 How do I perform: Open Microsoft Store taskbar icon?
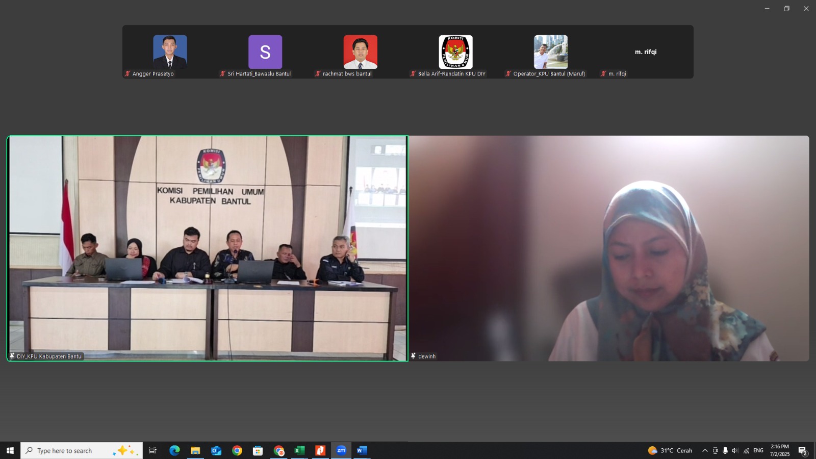point(258,450)
